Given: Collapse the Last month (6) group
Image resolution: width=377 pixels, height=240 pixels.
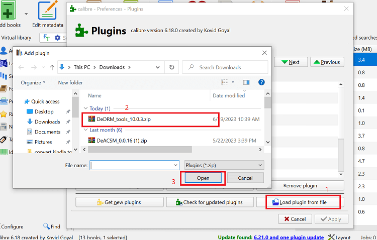Looking at the screenshot, I should click(85, 130).
